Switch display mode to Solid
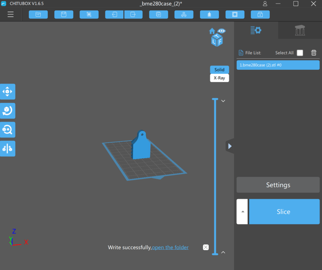322x270 pixels. point(219,69)
